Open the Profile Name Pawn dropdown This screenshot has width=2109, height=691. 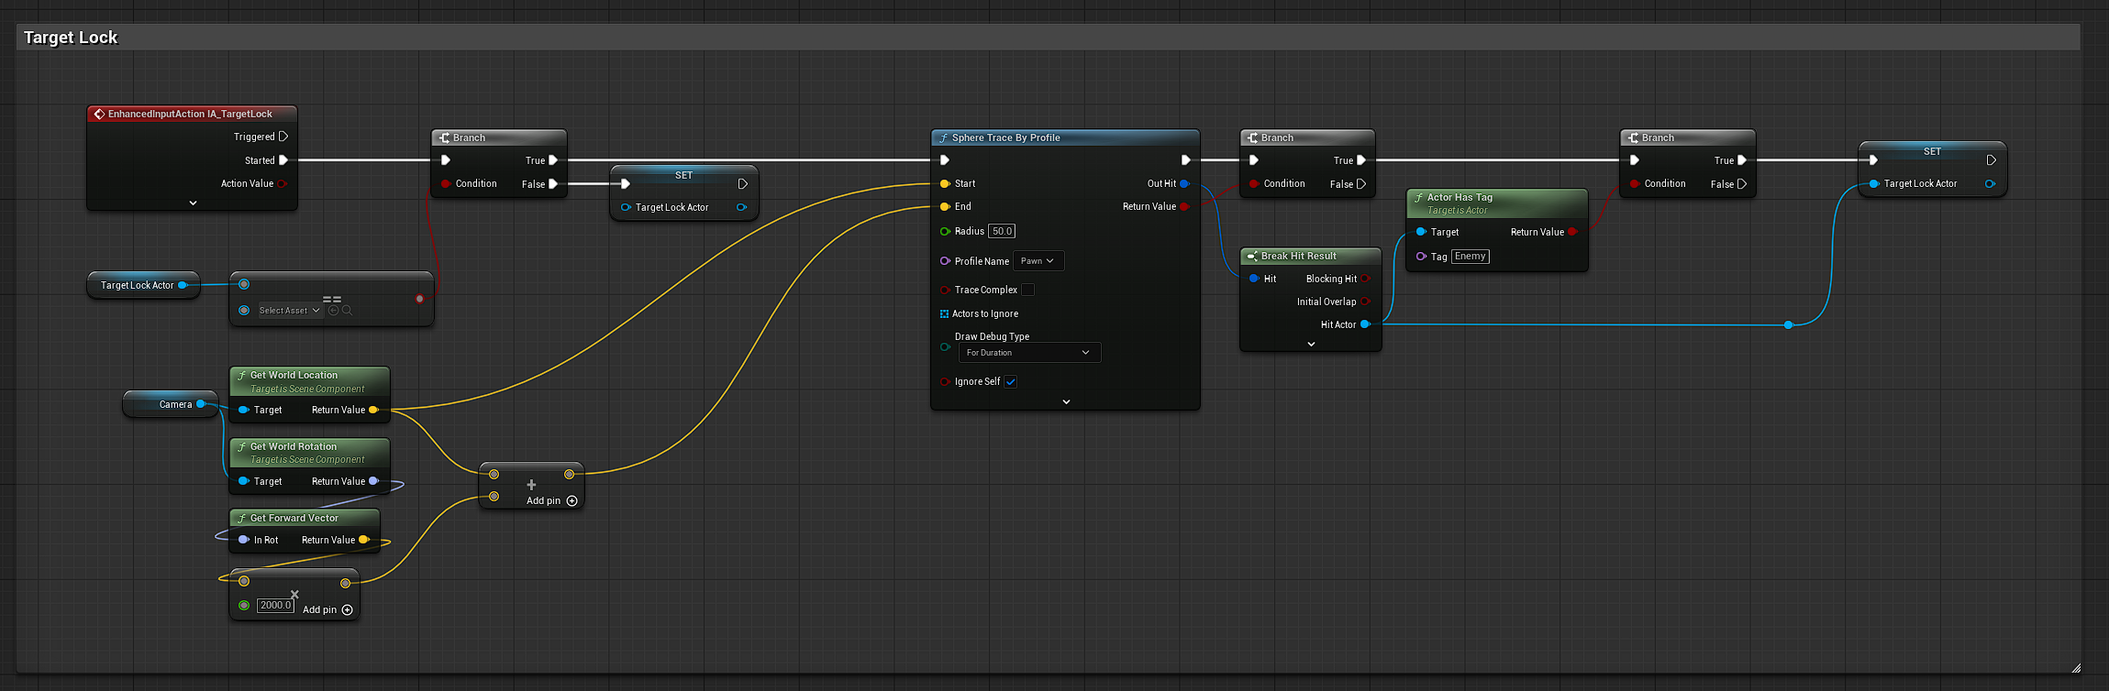(x=1038, y=261)
